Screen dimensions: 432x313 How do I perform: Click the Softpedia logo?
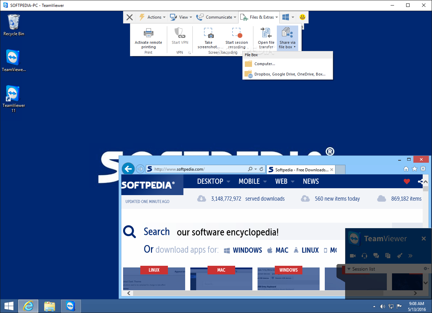(148, 185)
